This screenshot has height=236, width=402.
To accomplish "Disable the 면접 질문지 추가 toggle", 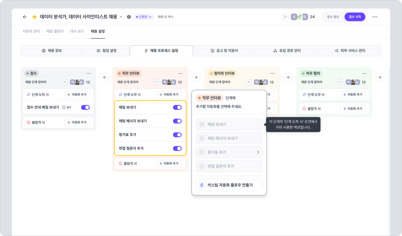I will click(177, 149).
